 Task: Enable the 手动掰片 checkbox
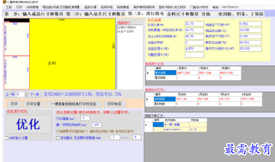click(58, 138)
